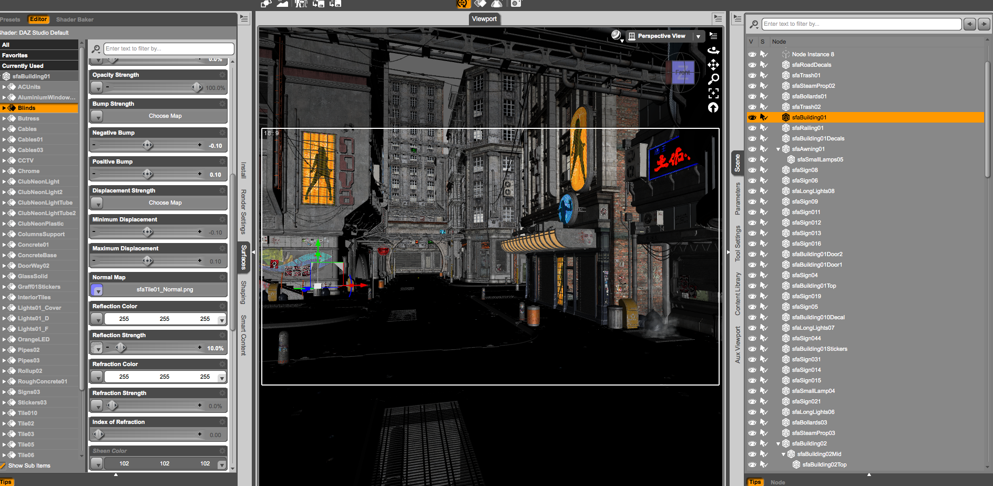Open the Scene pane options menu icon

click(x=738, y=18)
